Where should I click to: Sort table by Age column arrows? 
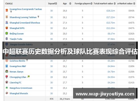click(x=70, y=4)
